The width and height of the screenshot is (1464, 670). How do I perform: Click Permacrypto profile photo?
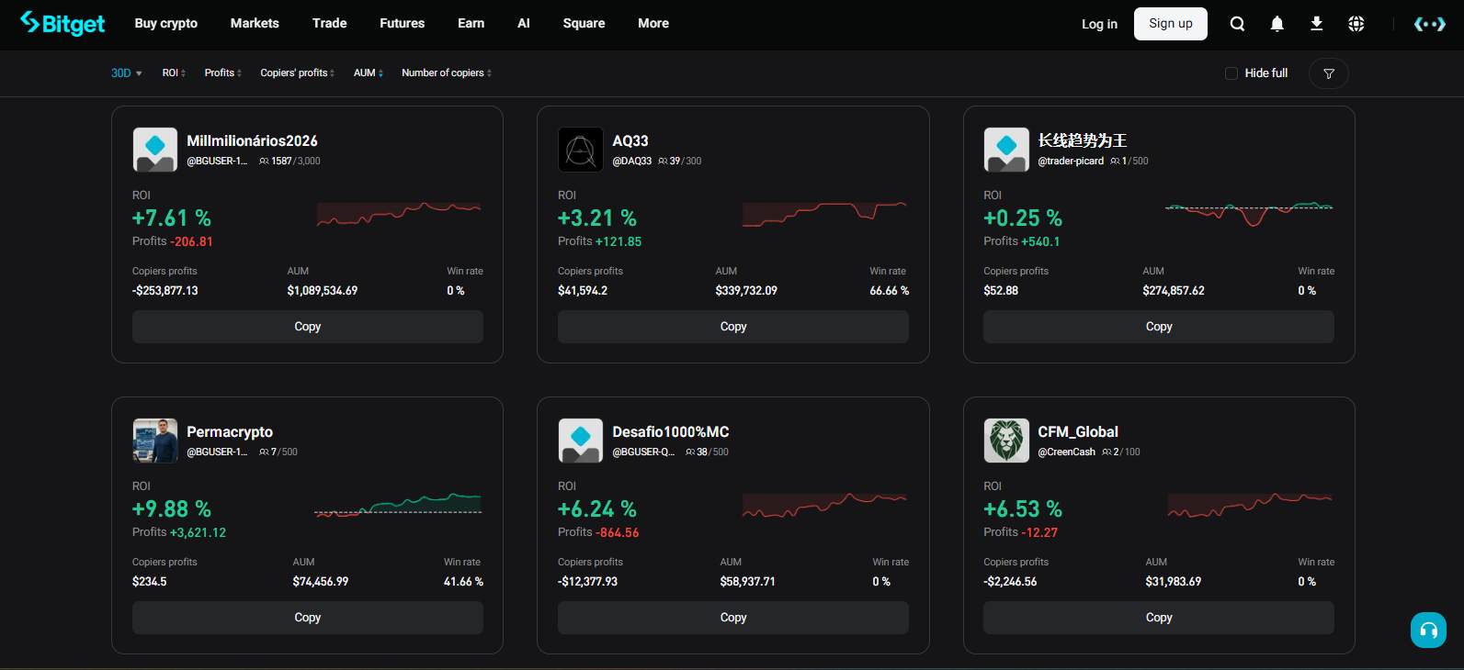(155, 441)
